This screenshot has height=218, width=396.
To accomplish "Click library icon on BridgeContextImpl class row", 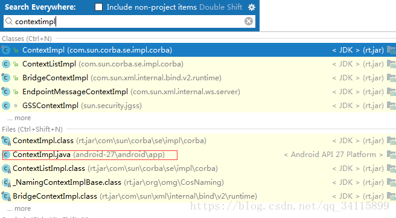I will pyautogui.click(x=391, y=78).
